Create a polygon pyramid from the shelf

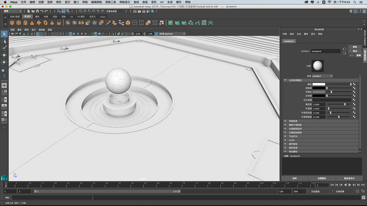[52, 23]
